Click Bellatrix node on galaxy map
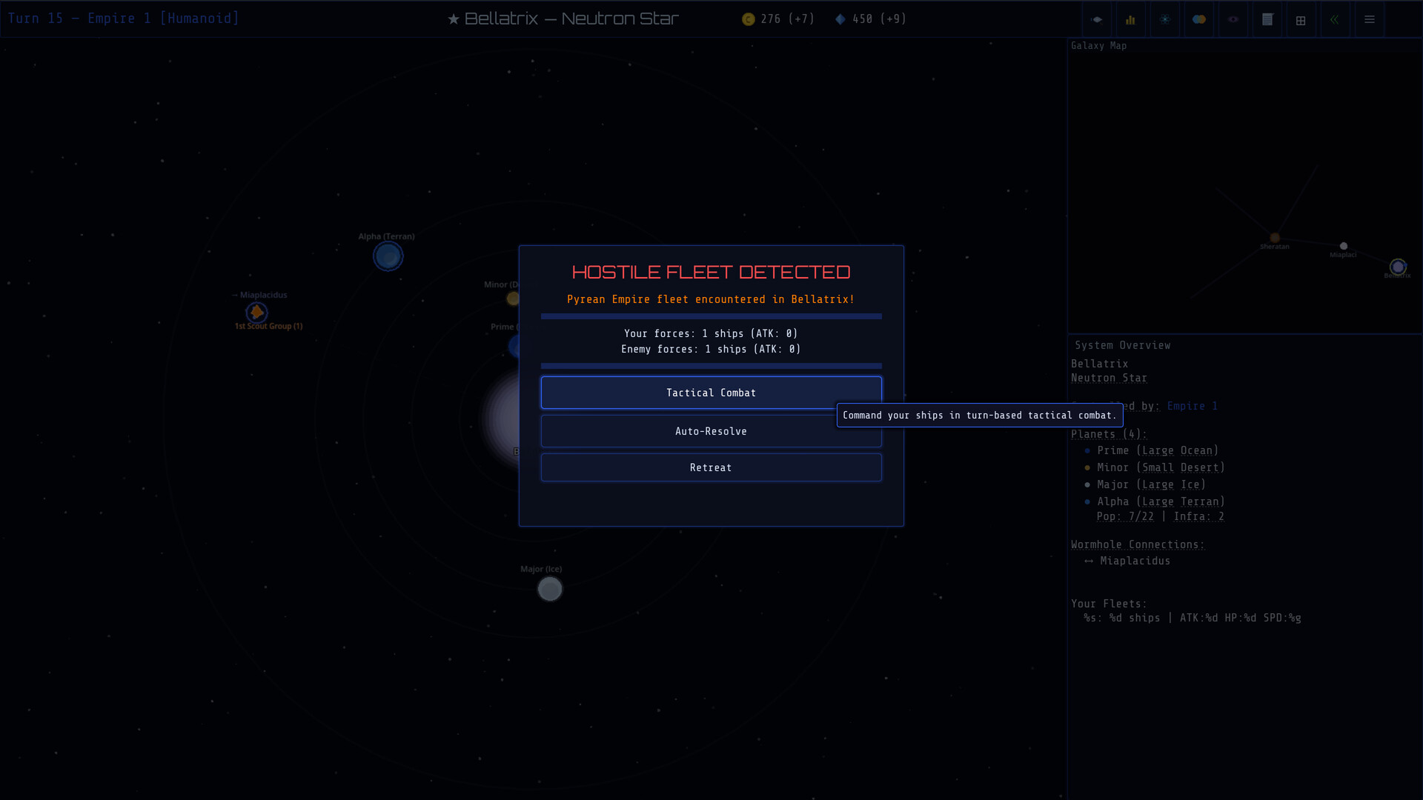Screen dimensions: 1423x800 [x=1398, y=267]
